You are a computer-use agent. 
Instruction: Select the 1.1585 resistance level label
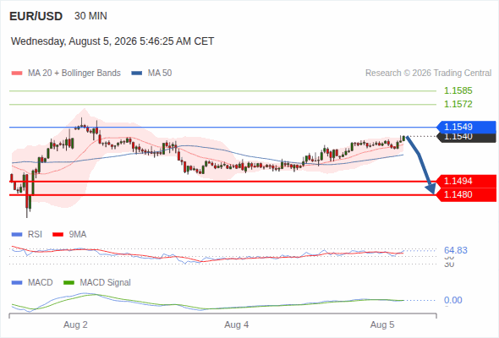tap(458, 91)
